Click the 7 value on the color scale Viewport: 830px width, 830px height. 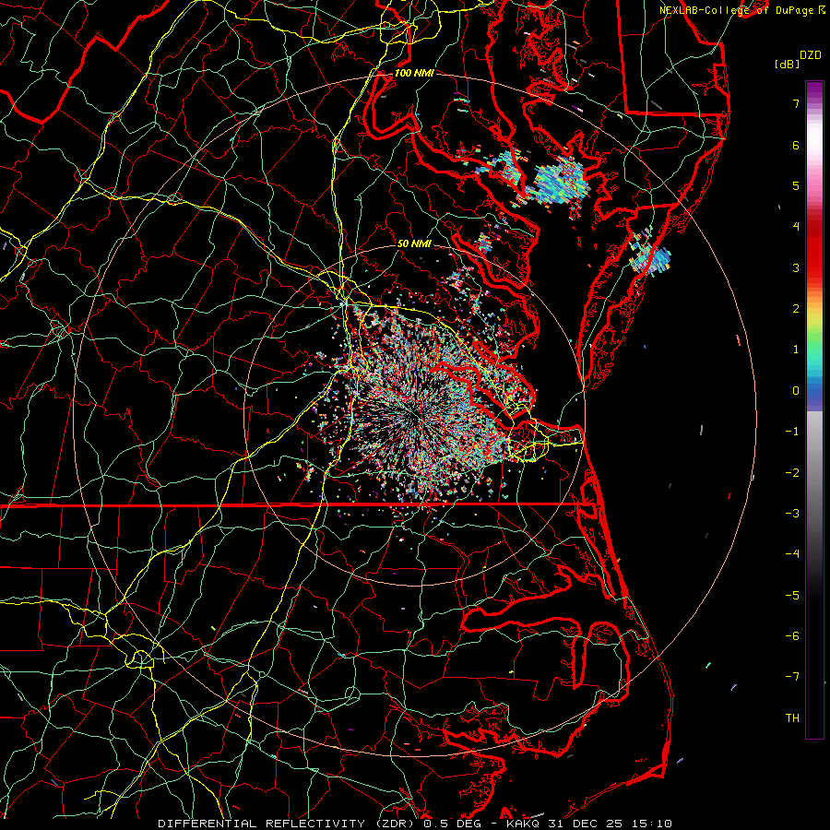[796, 103]
